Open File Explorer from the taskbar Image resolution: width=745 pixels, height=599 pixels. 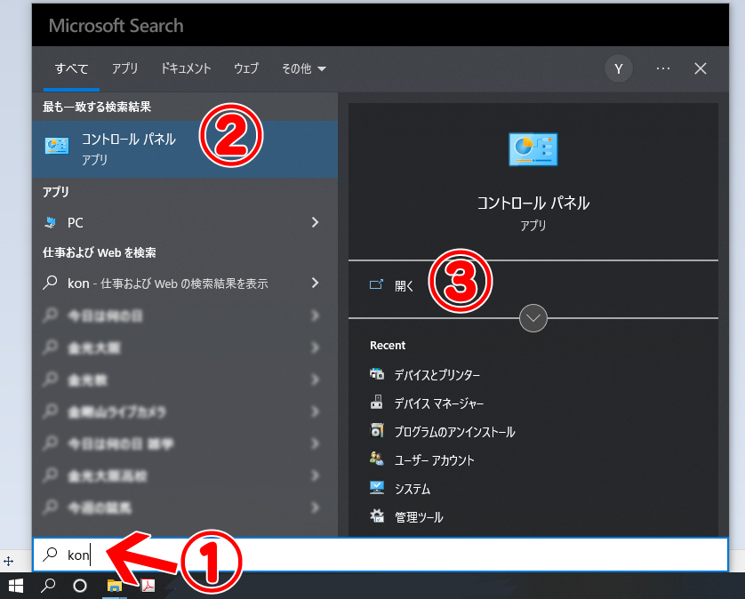coord(116,586)
